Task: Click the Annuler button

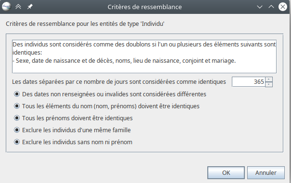Action: click(266, 172)
